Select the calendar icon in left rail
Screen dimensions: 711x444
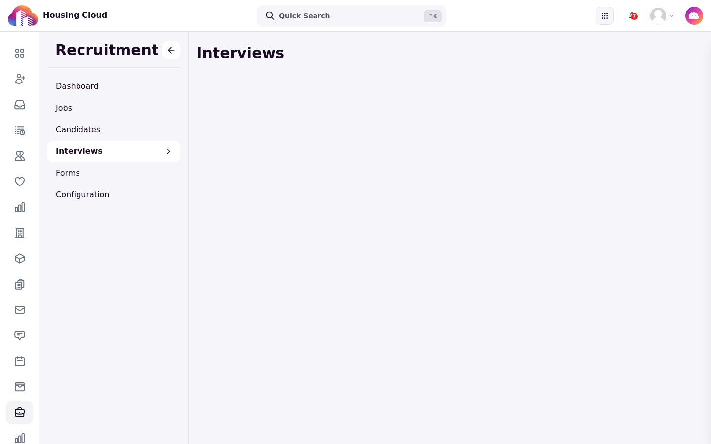(20, 361)
